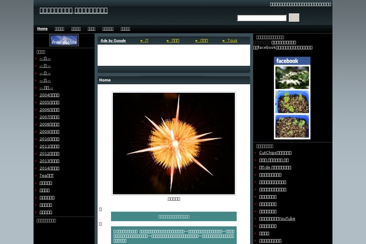Open the 2012 archive link in sidebar
Image resolution: width=366 pixels, height=244 pixels.
49,154
